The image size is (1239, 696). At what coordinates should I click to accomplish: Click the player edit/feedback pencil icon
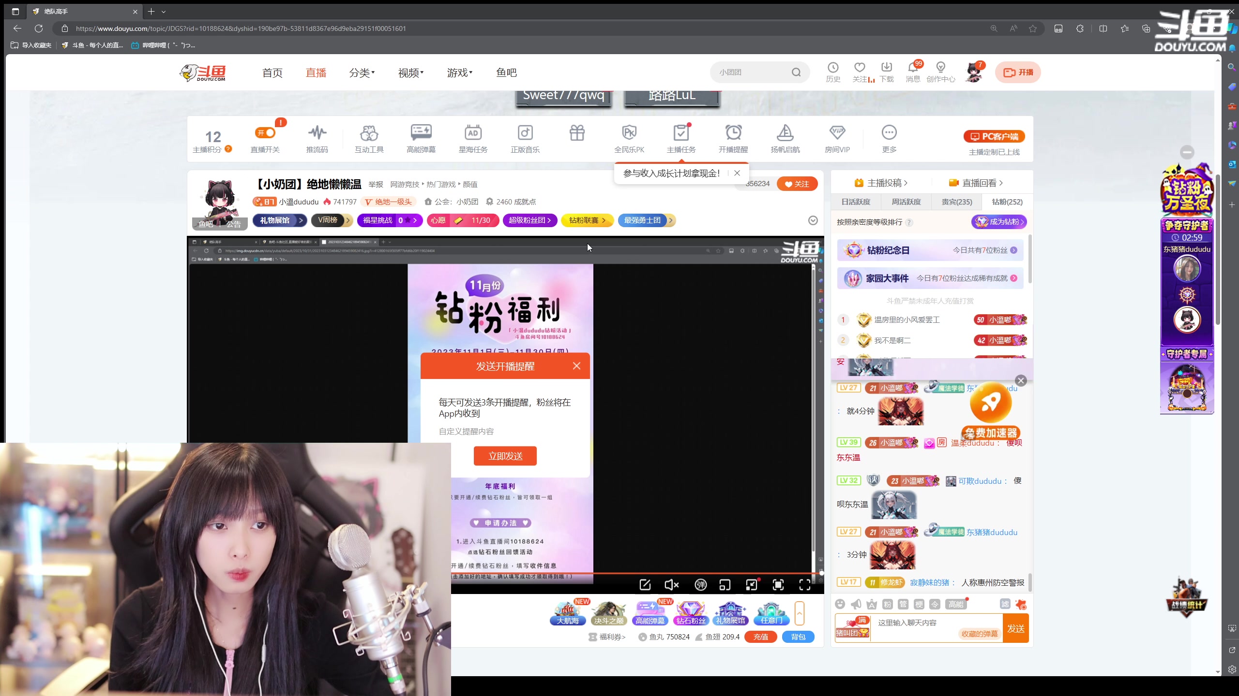click(645, 585)
